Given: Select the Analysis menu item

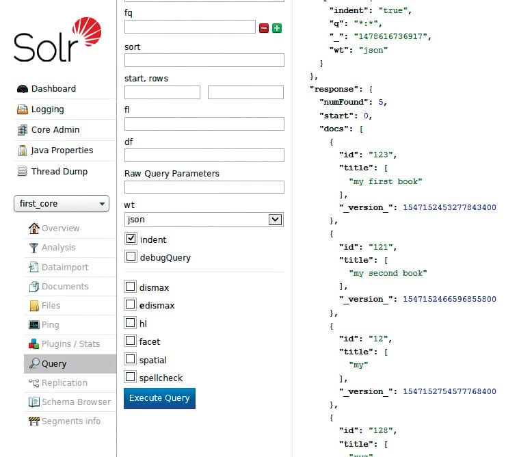Looking at the screenshot, I should point(58,248).
